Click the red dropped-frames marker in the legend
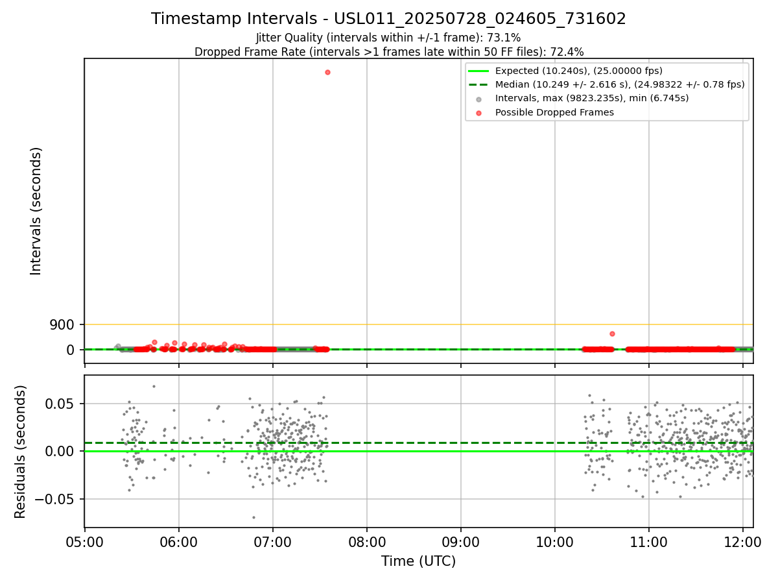This screenshot has height=584, width=778. [479, 112]
